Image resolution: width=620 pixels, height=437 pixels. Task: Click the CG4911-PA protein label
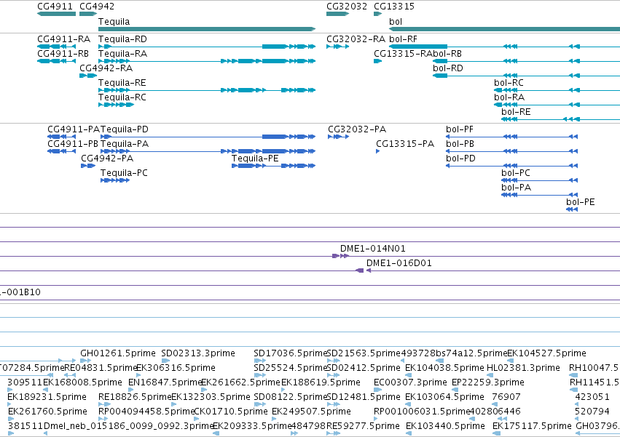click(74, 129)
